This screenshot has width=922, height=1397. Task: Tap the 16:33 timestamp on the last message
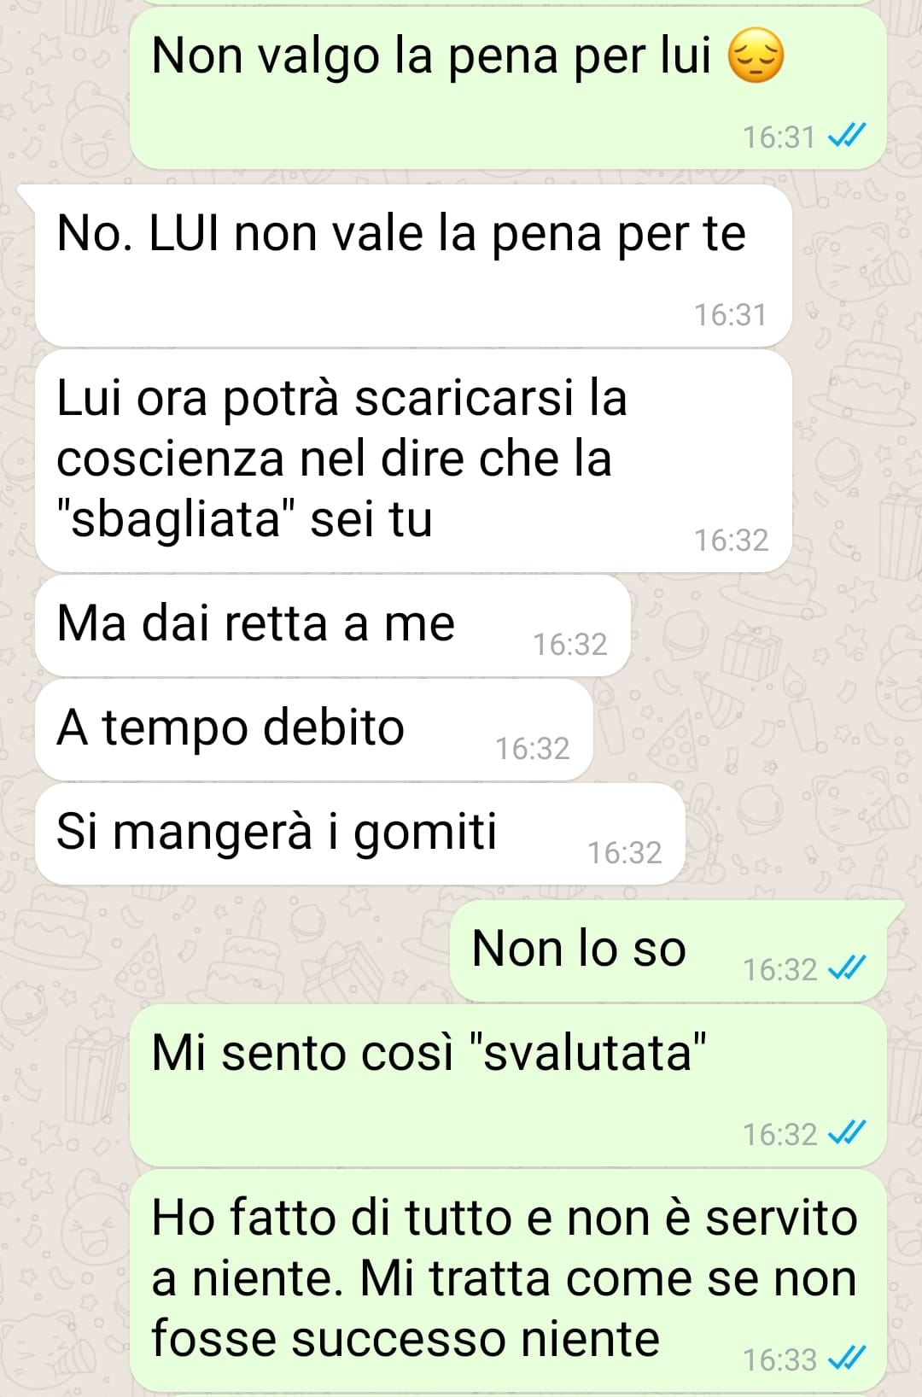[779, 1359]
